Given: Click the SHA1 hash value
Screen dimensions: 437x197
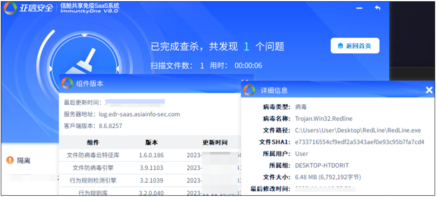Looking at the screenshot, I should pos(360,142).
